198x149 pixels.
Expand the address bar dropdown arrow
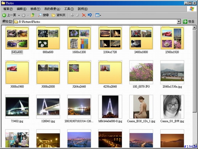[179, 22]
